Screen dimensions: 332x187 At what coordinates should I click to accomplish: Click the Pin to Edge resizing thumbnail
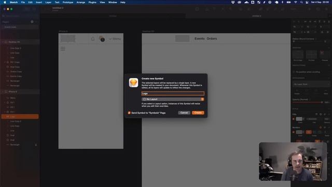pyautogui.click(x=298, y=55)
